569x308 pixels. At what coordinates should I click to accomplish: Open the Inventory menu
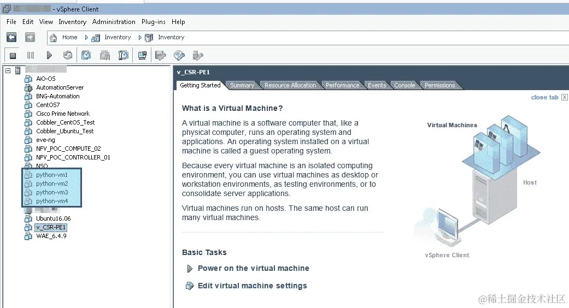[73, 22]
